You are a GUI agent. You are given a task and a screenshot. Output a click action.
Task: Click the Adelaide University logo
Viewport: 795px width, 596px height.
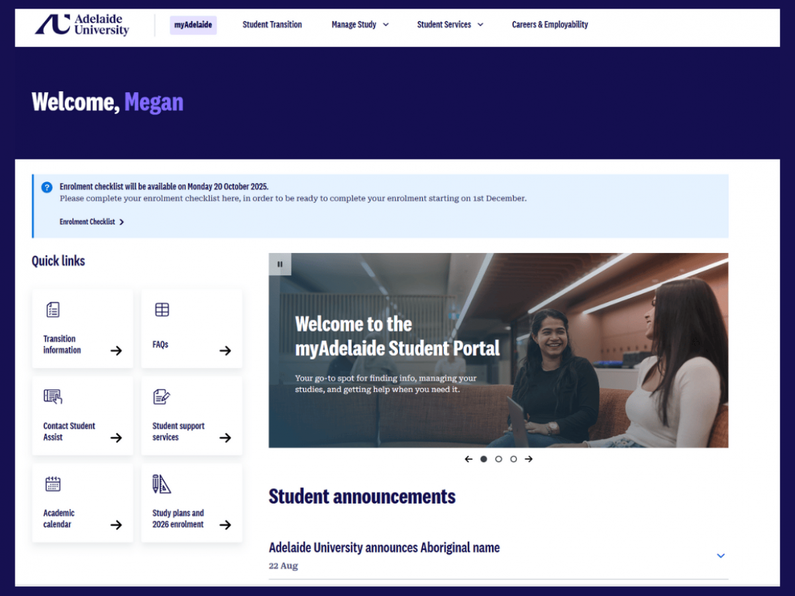coord(82,25)
